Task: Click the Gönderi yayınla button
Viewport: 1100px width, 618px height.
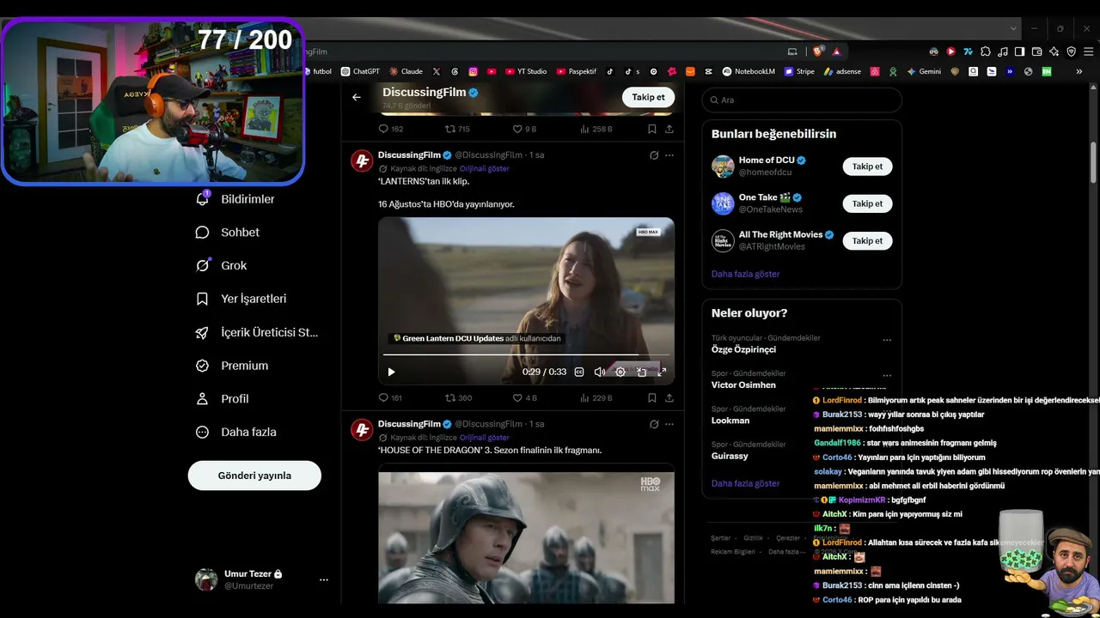Action: [254, 476]
